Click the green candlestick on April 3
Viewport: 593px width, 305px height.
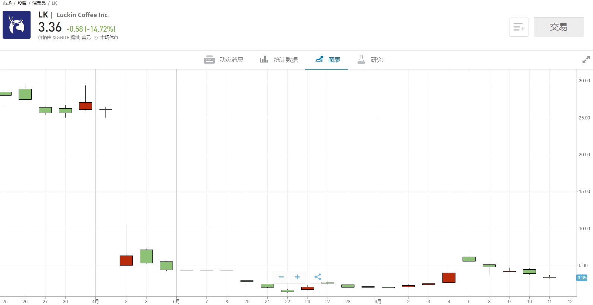pyautogui.click(x=146, y=256)
